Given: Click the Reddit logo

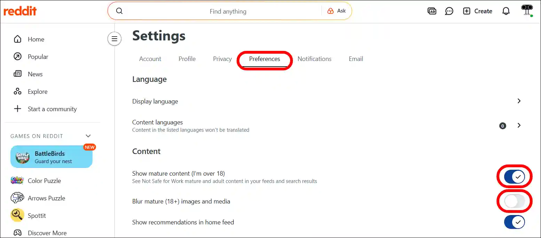Looking at the screenshot, I should point(20,11).
